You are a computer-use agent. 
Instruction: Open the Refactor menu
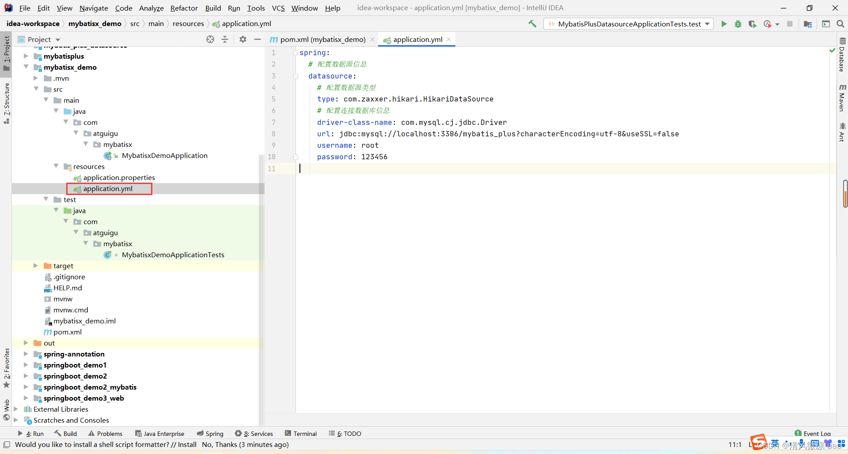point(184,8)
